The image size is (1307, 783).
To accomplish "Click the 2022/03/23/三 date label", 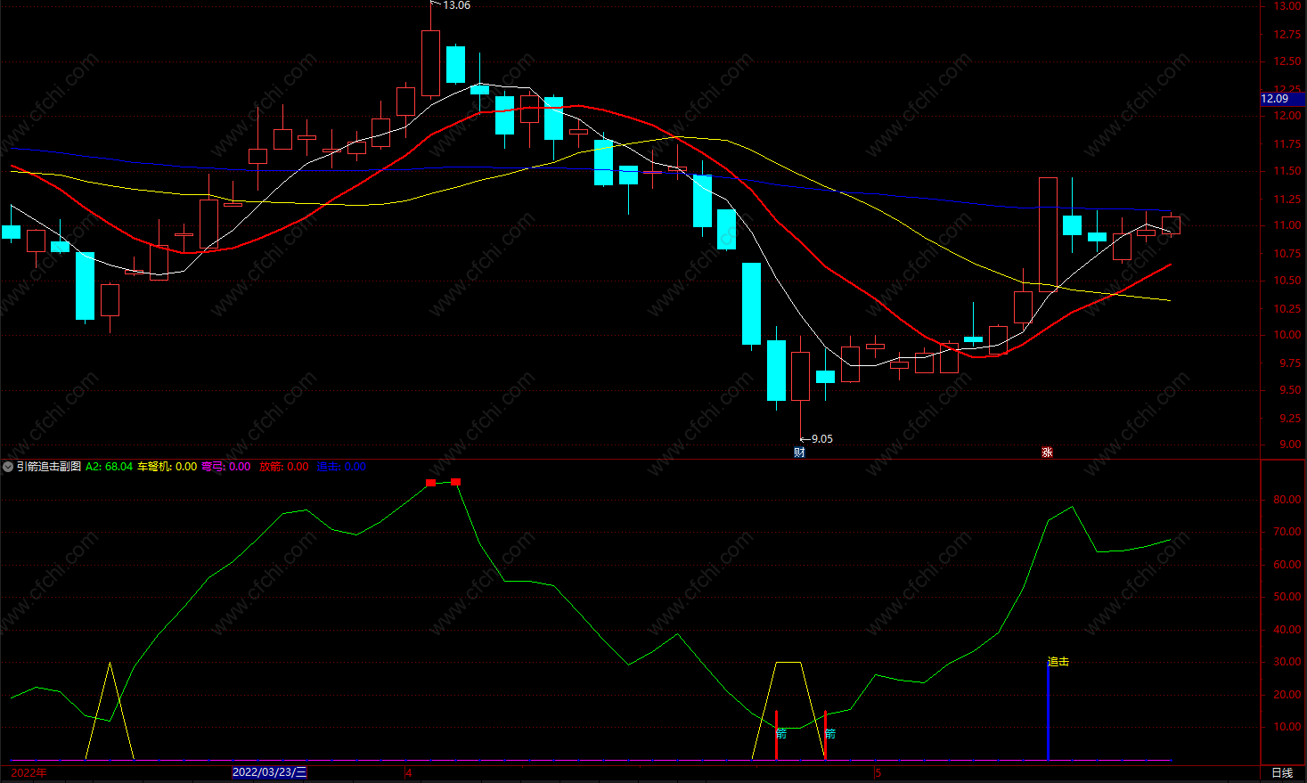I will 269,772.
